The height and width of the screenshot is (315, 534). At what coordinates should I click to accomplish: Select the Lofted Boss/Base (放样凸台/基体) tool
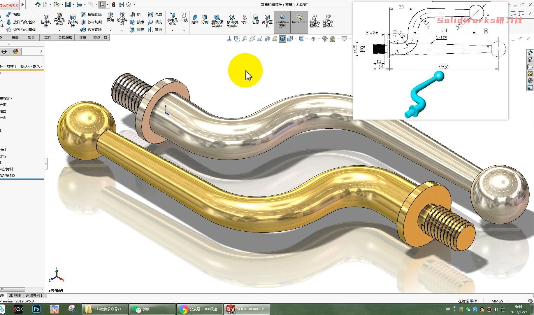point(21,22)
